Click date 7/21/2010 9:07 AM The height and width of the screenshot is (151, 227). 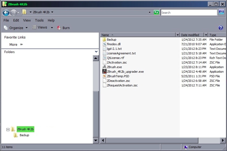[x=194, y=44]
